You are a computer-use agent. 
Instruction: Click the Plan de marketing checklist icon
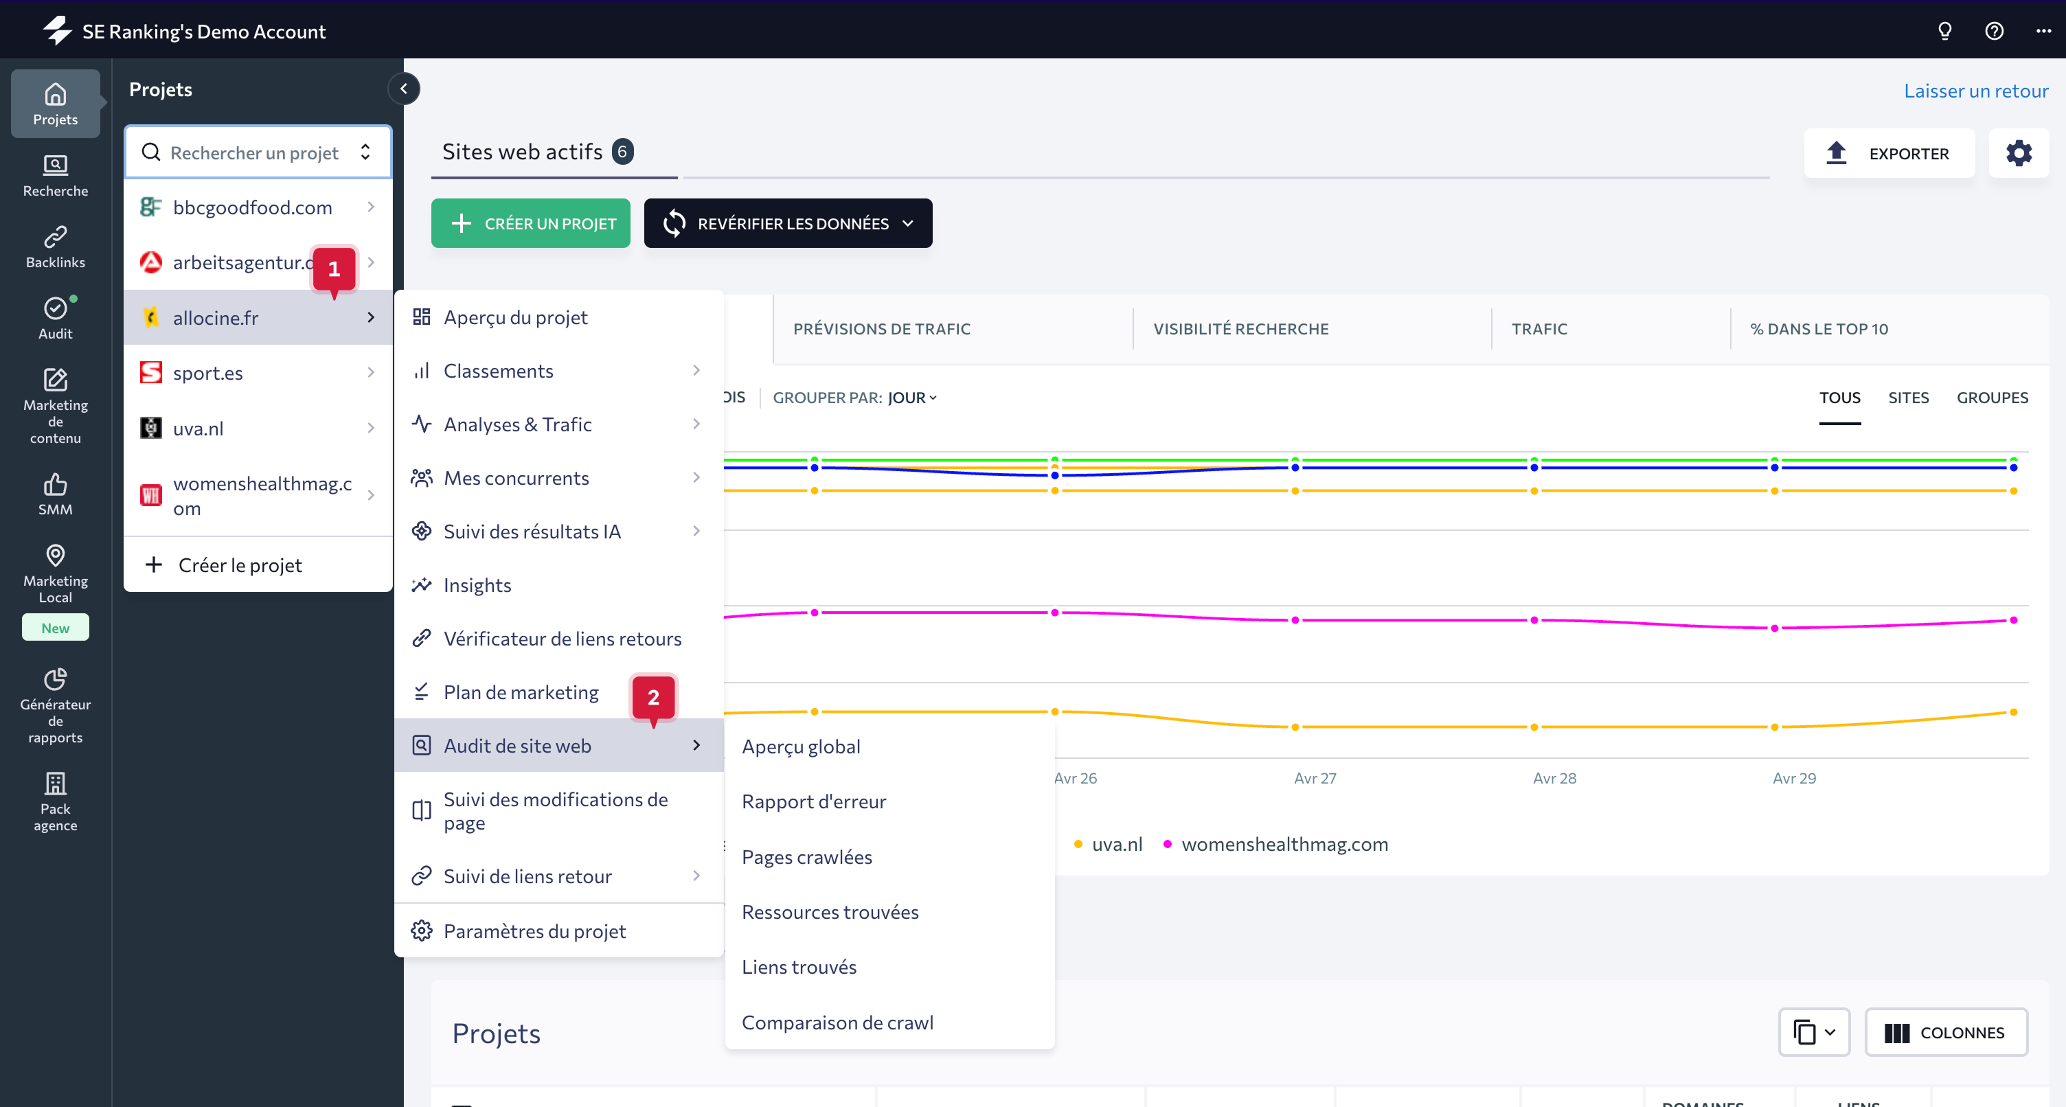click(421, 692)
